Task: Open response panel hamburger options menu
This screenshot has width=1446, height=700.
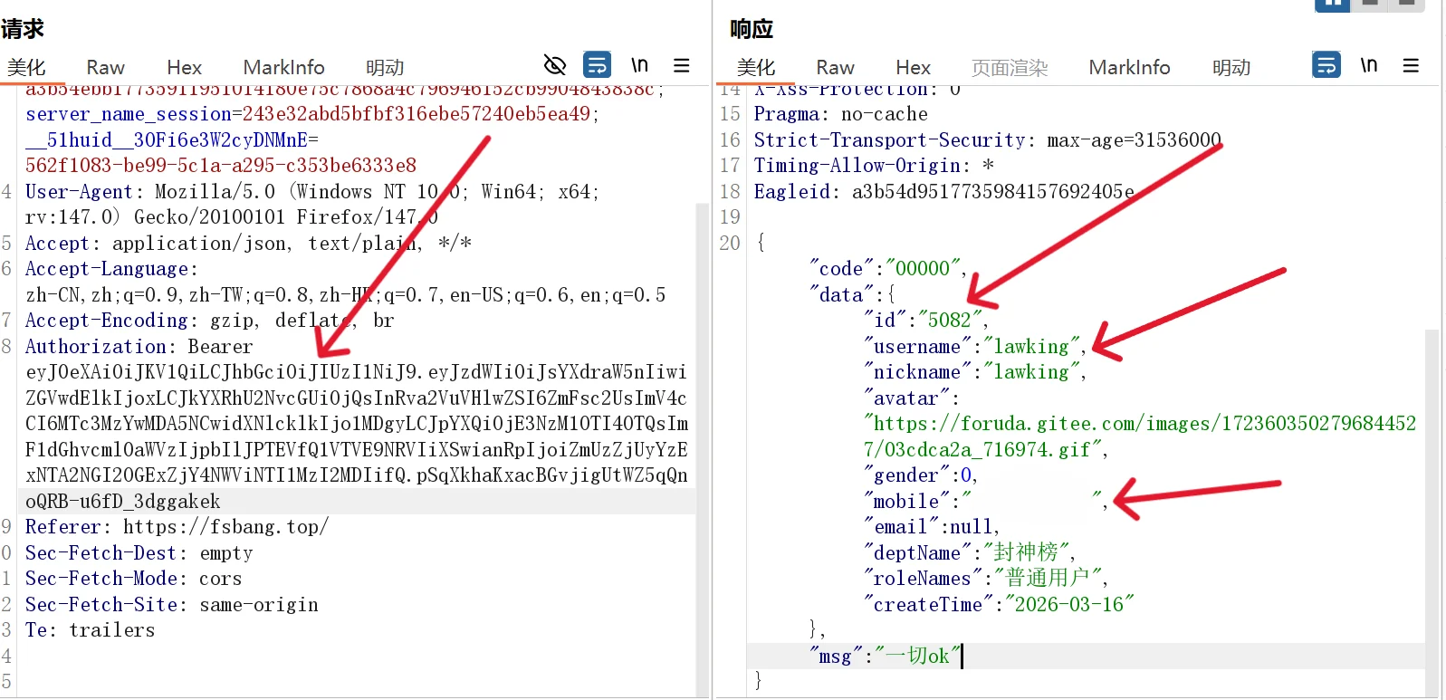Action: (x=1411, y=65)
